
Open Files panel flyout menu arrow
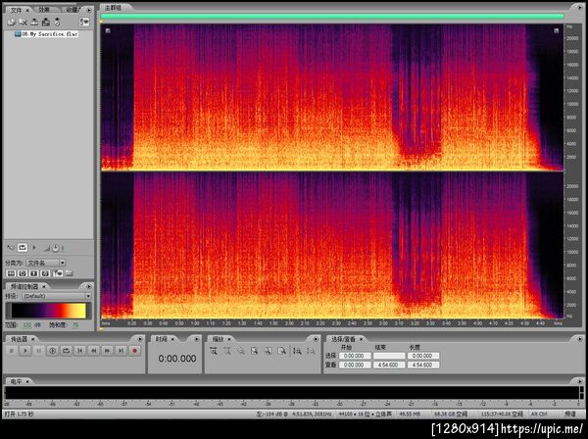89,10
